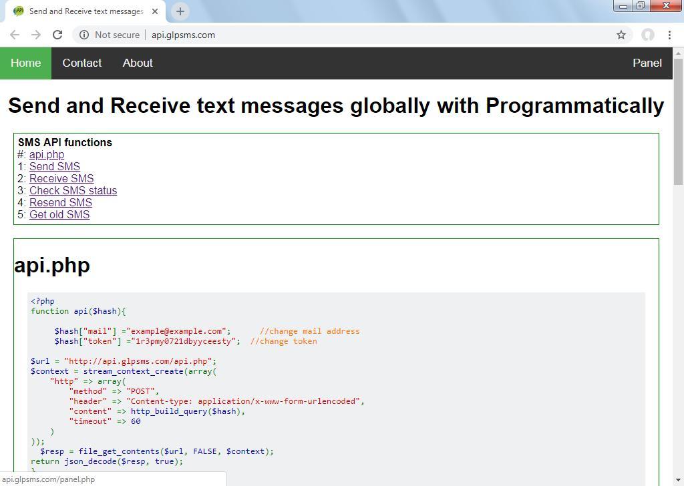Reload the page with refresh icon
The height and width of the screenshot is (486, 684).
57,35
